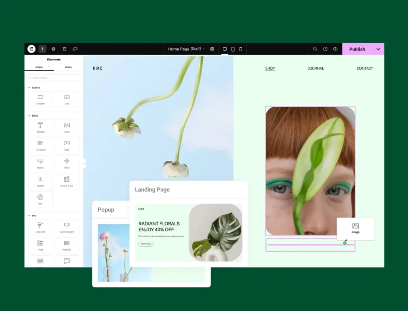
Task: Click the plus Add Element icon
Action: point(42,49)
